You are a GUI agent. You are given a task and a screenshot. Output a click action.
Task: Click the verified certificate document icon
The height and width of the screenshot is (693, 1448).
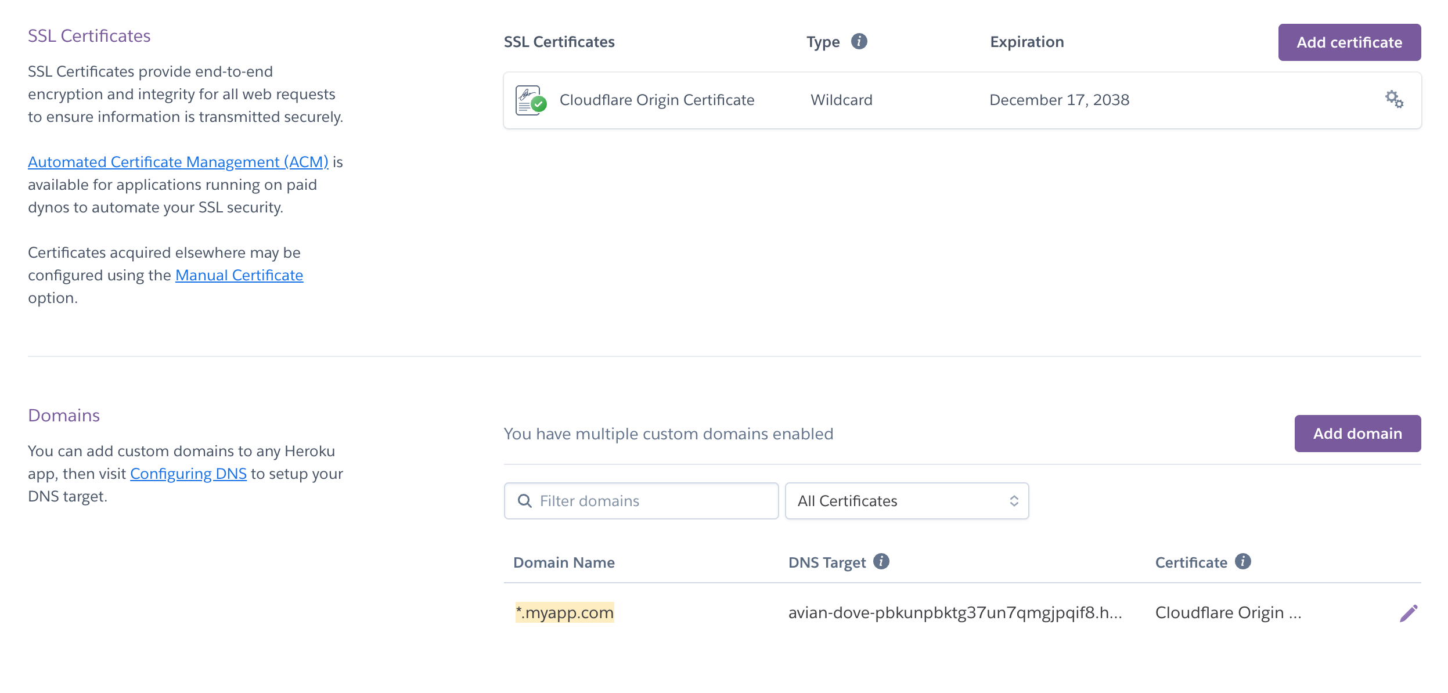531,100
